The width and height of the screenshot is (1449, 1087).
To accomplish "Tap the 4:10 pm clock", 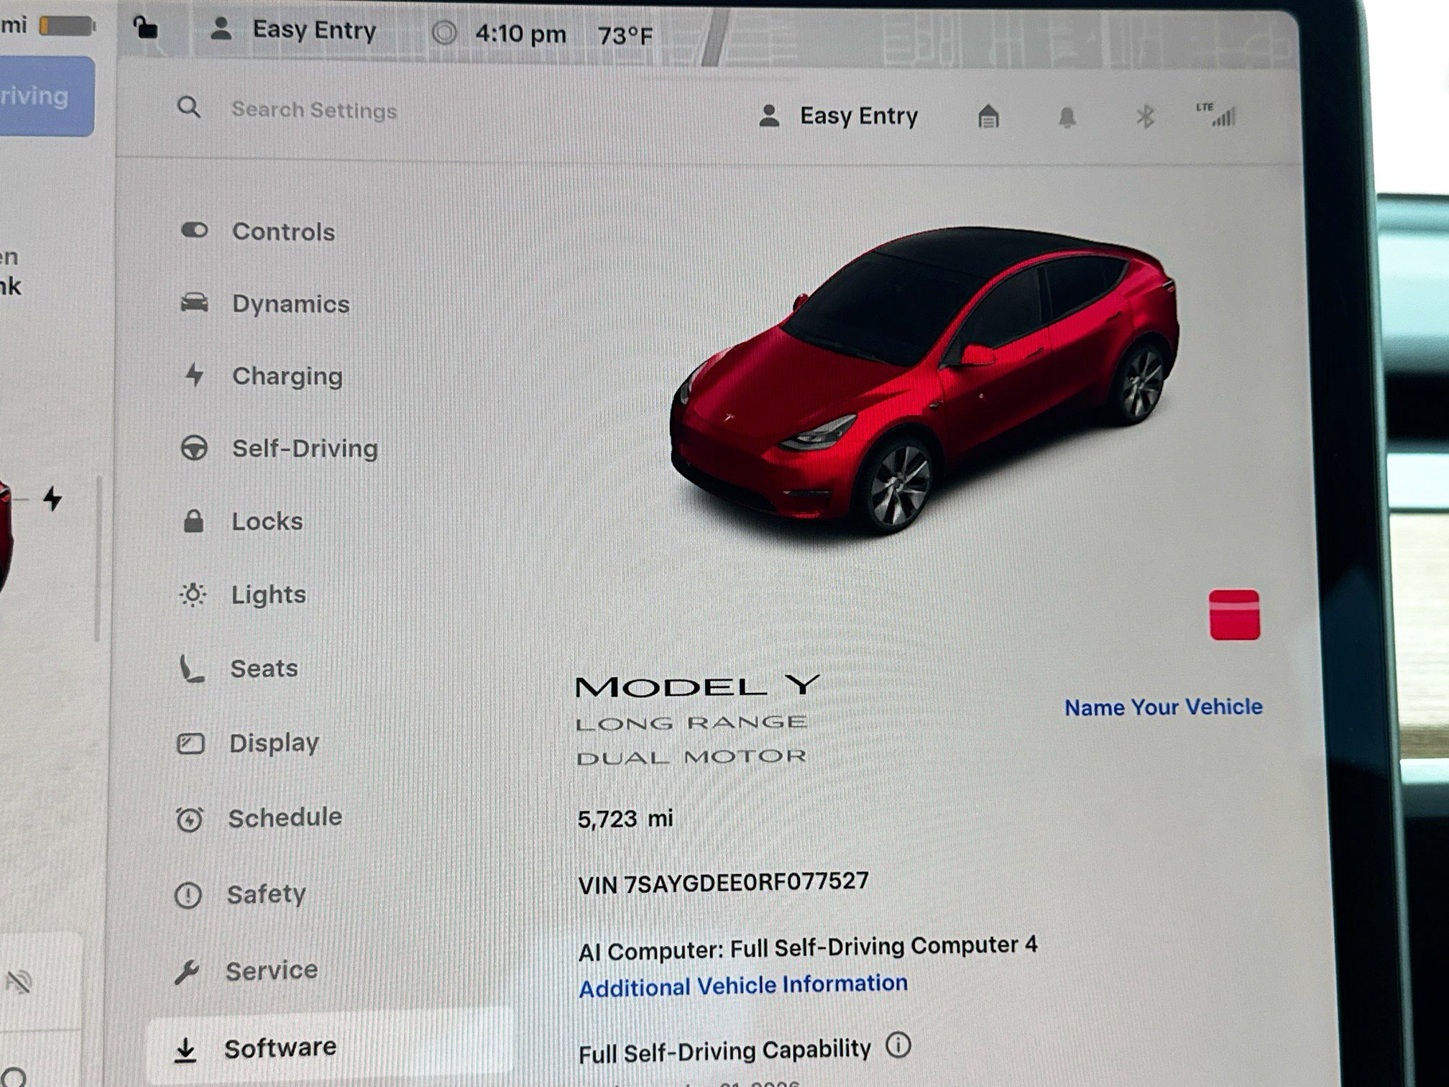I will (521, 34).
